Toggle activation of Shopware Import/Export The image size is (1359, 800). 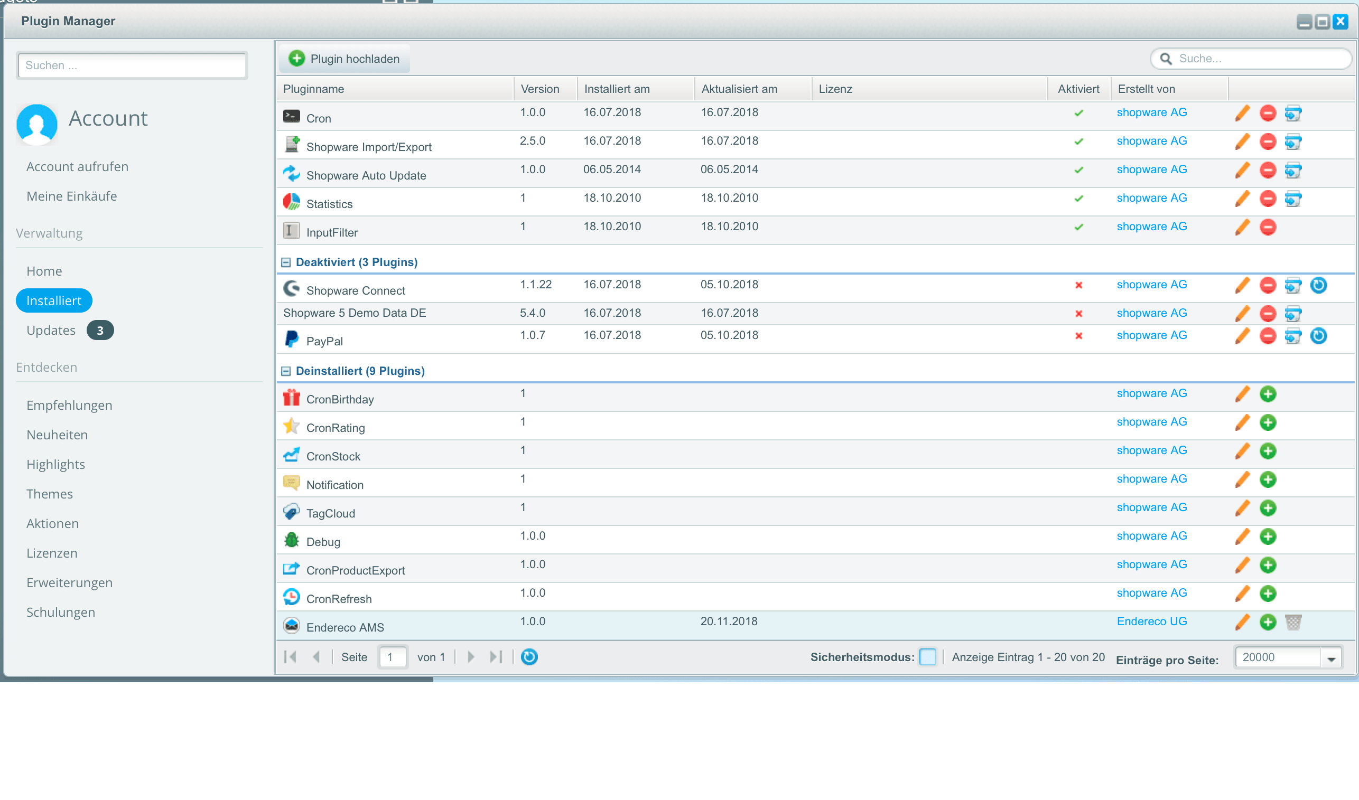(1078, 142)
